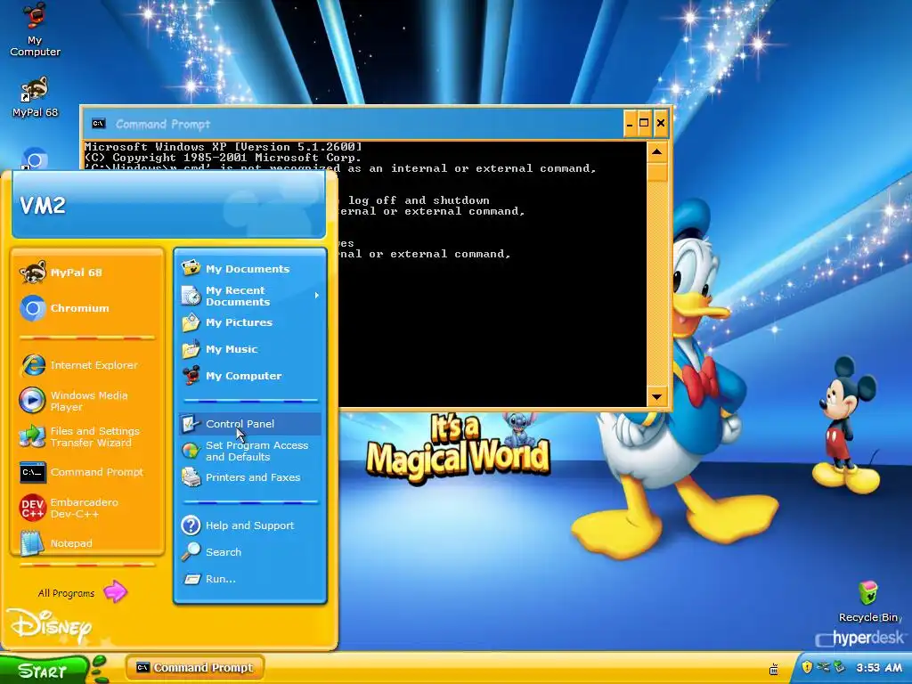This screenshot has width=912, height=684.
Task: Click the partially hidden Chromium desktop icon
Action: tap(35, 159)
